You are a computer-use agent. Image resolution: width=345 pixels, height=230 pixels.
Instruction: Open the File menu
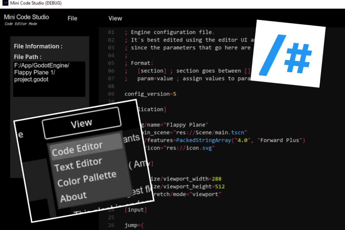point(72,18)
